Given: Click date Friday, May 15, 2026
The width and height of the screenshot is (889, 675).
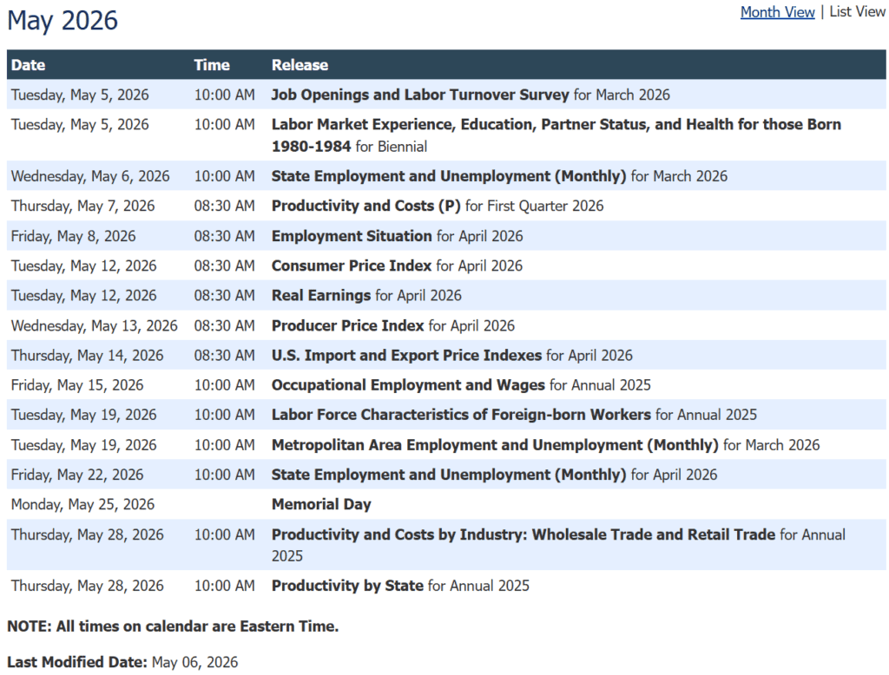Looking at the screenshot, I should pos(77,385).
